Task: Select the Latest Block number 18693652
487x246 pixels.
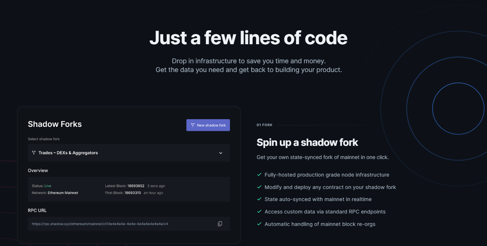Action: (x=136, y=186)
